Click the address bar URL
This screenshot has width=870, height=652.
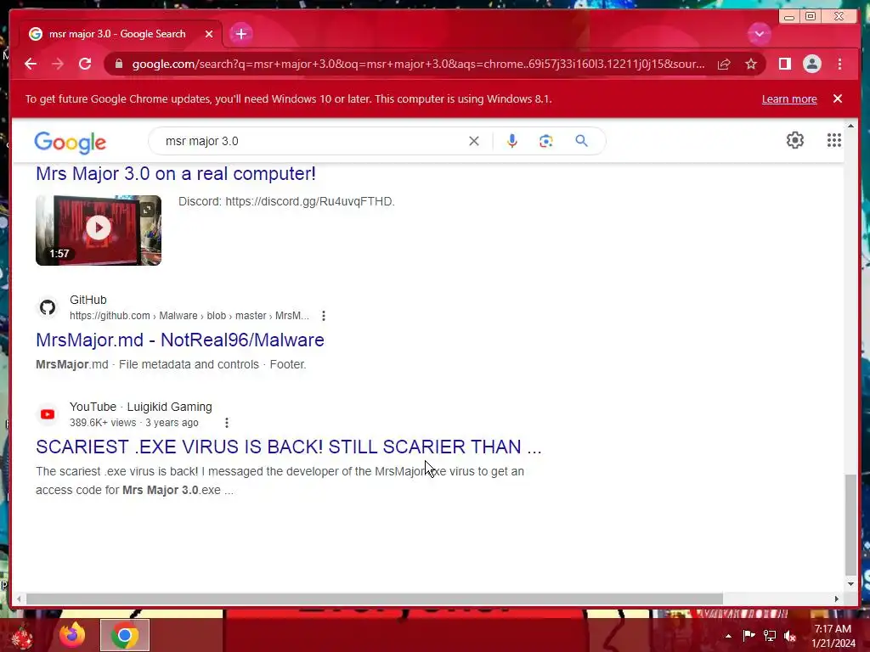point(418,64)
